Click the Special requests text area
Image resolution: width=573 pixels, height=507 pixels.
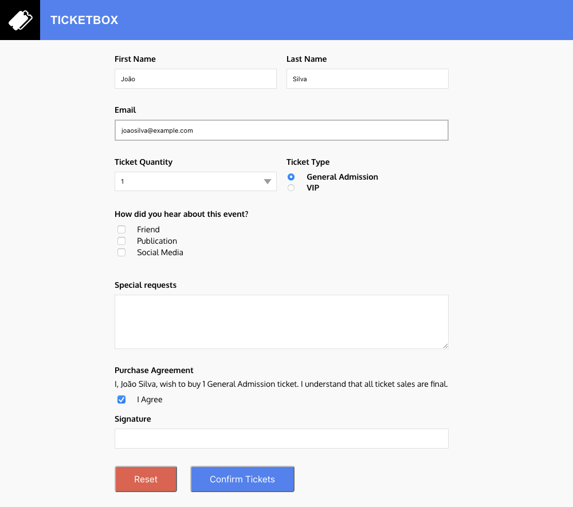point(281,322)
